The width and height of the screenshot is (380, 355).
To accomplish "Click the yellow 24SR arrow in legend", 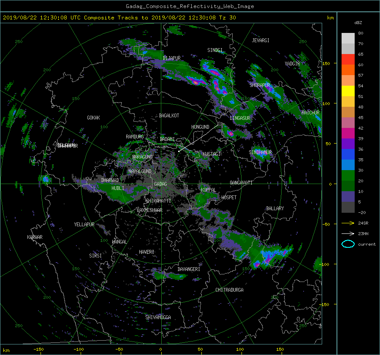I will [348, 223].
